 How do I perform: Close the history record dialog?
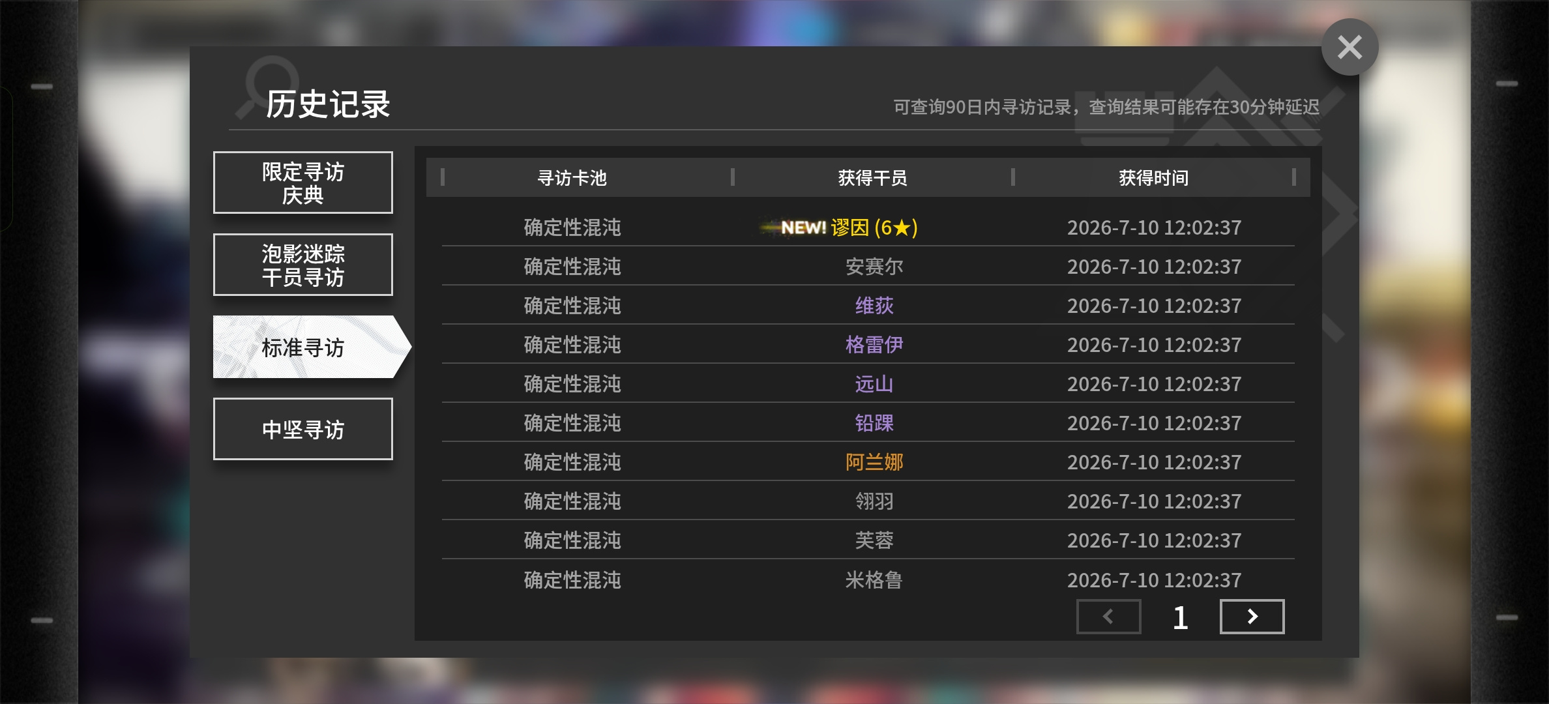(1350, 47)
